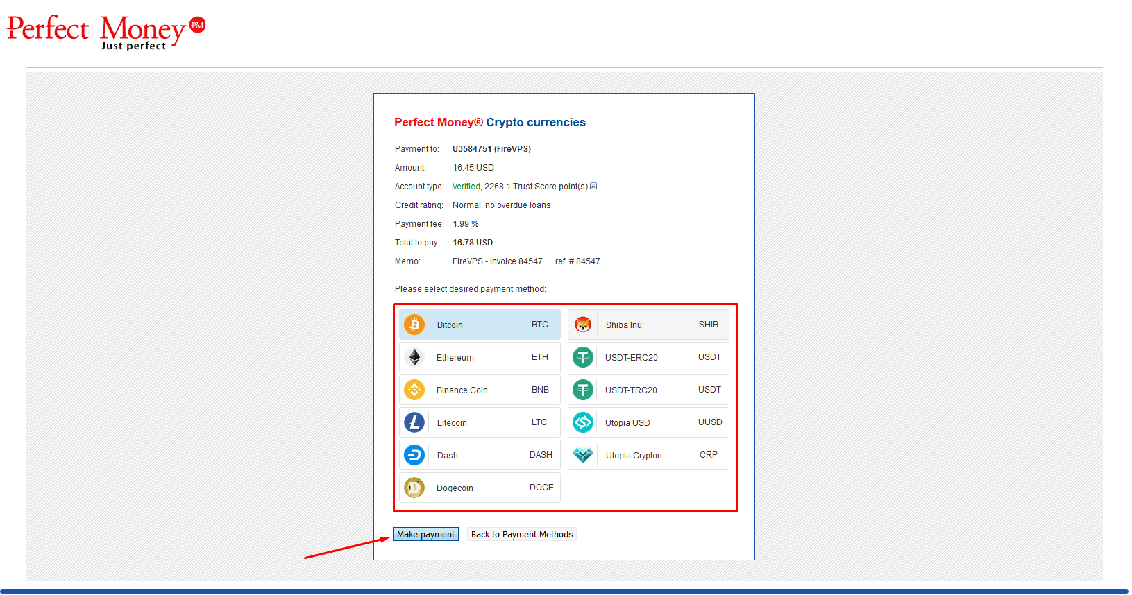This screenshot has height=595, width=1132.
Task: Click the BNB ticker label
Action: click(x=540, y=390)
